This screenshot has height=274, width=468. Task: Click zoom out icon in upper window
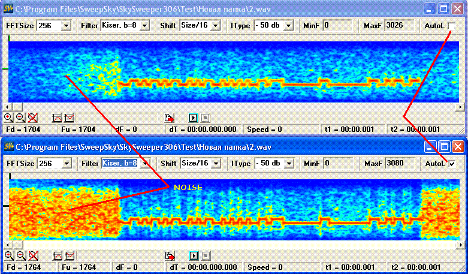[x=20, y=118]
